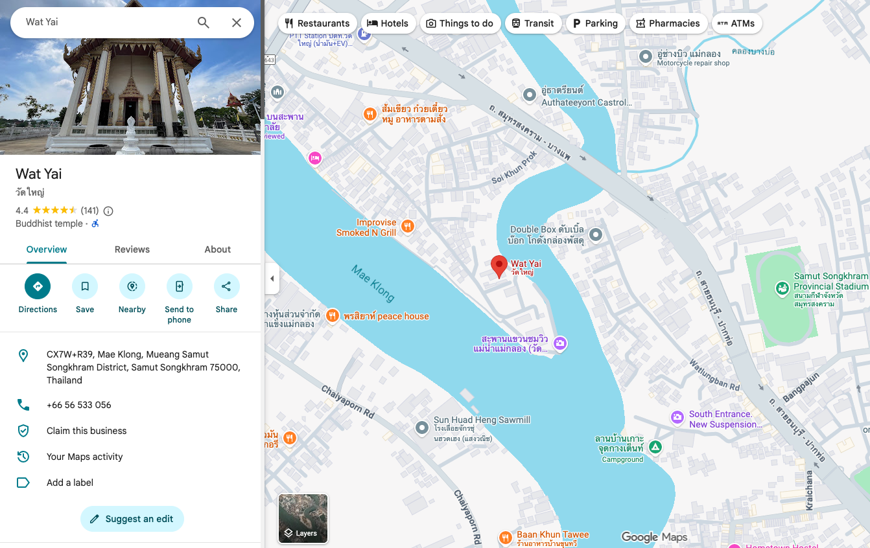Click the Suggest an edit button
Screen dimensions: 870x548
(132, 519)
